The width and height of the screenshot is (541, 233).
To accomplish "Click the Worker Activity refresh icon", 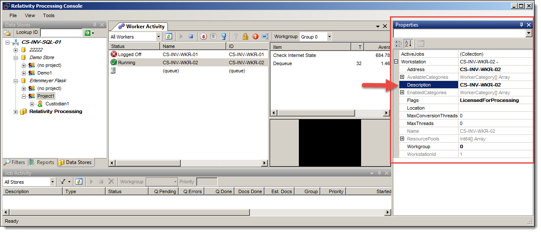I will click(169, 37).
